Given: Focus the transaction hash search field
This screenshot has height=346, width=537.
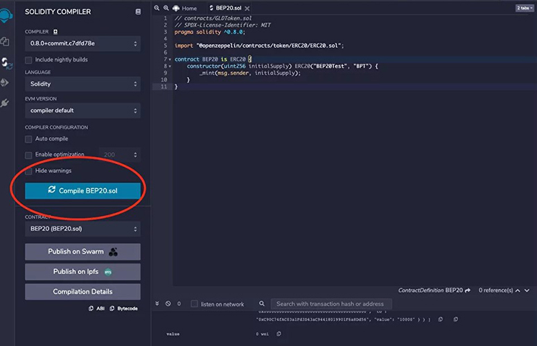Looking at the screenshot, I should pos(331,304).
